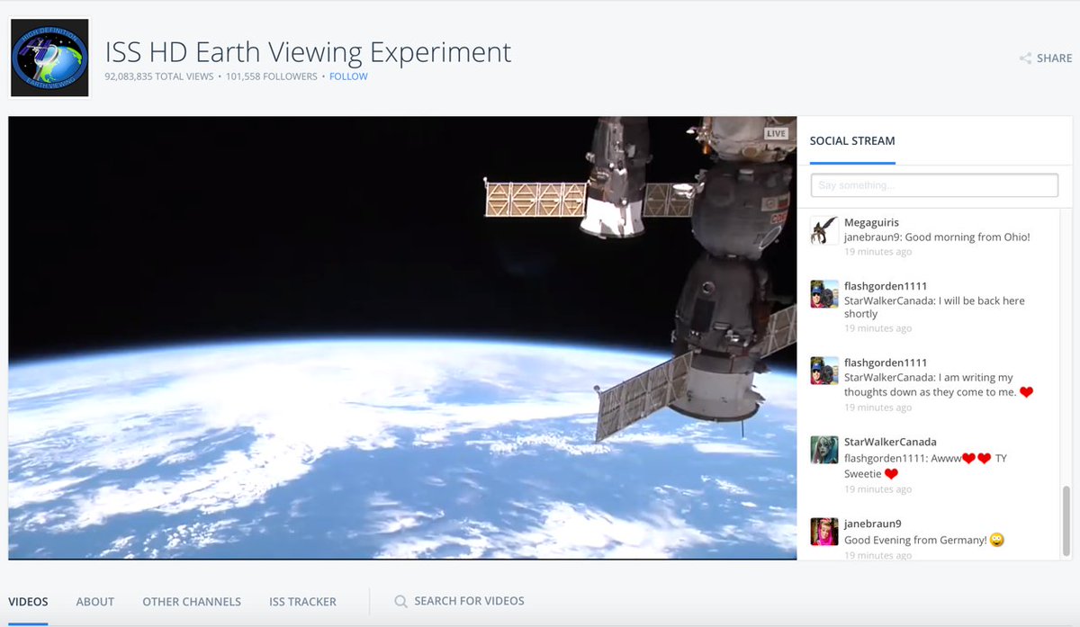Click the ISS HD Earth Viewing channel logo
Screen dimensions: 1080x627
coord(49,58)
